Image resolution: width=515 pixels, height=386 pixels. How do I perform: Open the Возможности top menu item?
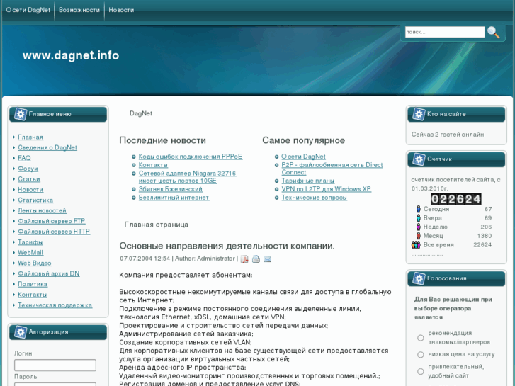point(79,10)
